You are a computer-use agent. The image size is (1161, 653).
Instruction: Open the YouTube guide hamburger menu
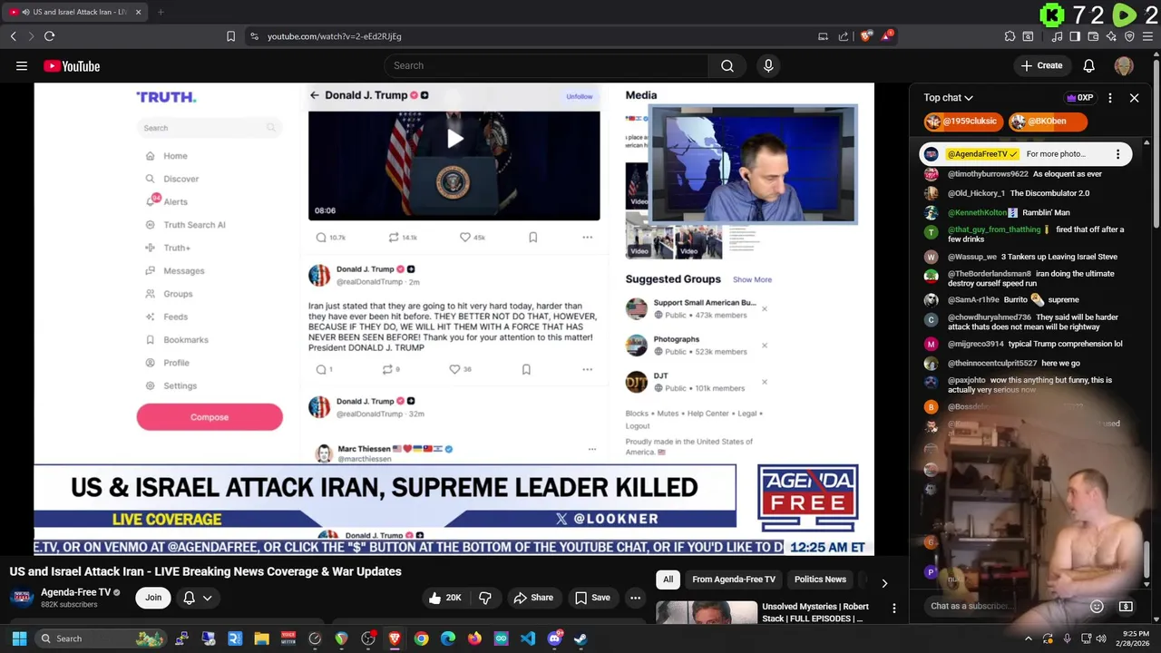click(22, 65)
